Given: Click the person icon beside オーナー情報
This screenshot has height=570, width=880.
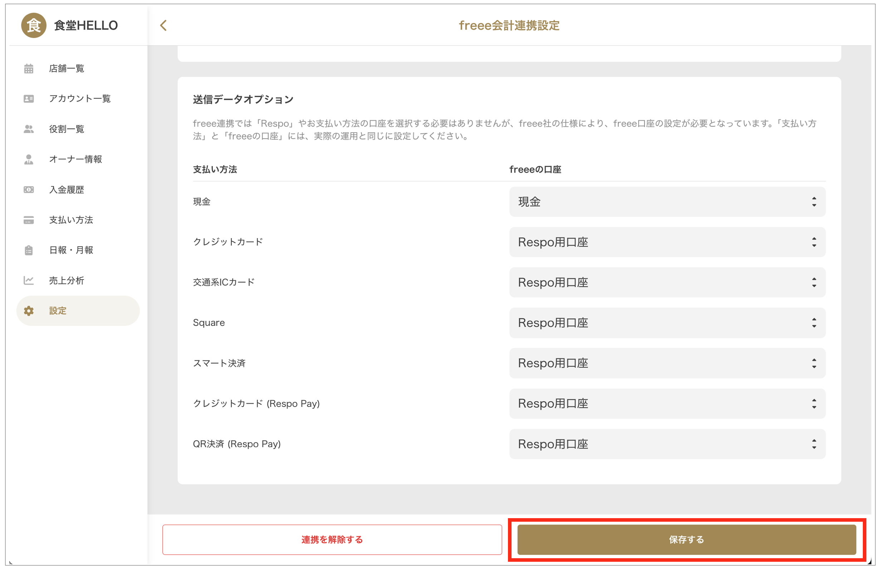Looking at the screenshot, I should click(x=29, y=159).
